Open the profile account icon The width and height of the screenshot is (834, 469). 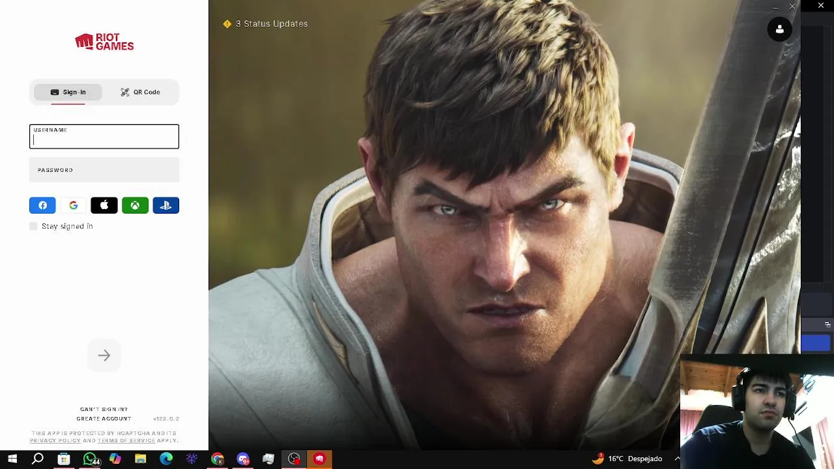(779, 29)
